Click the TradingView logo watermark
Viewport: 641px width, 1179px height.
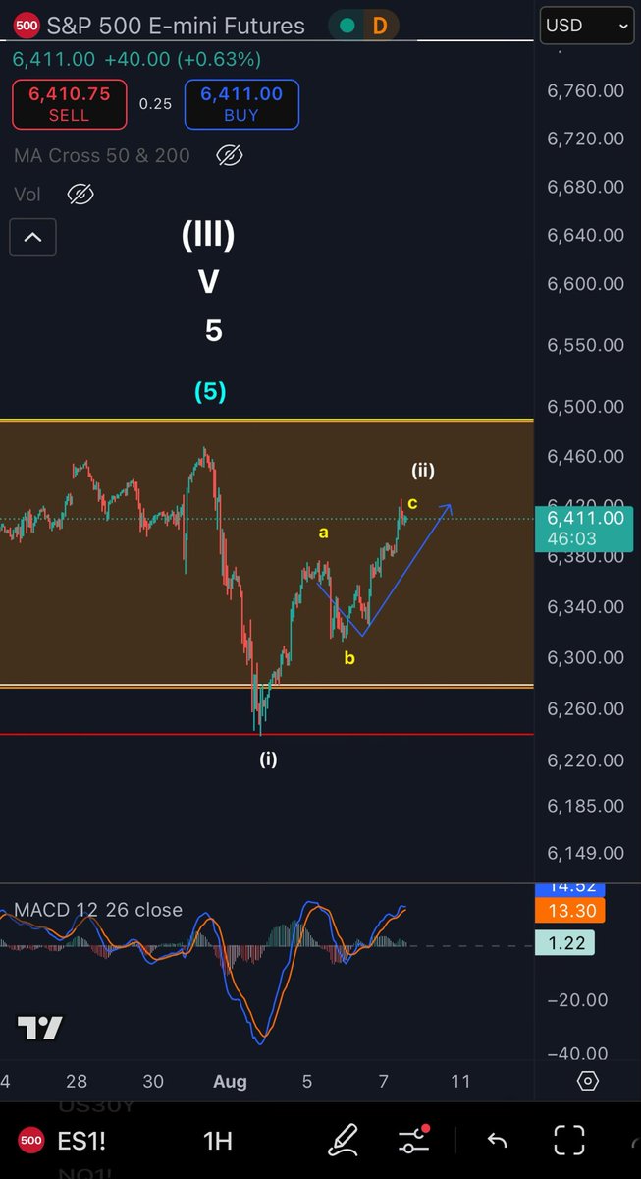coord(40,1028)
